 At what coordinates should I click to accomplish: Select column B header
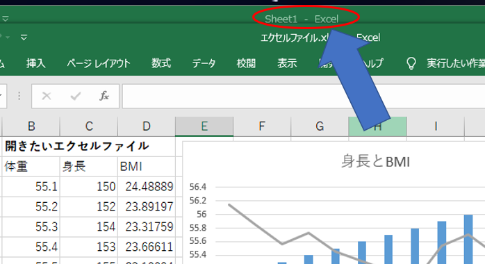[31, 126]
